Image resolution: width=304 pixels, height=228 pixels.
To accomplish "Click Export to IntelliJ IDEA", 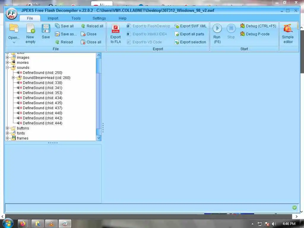I will point(147,34).
